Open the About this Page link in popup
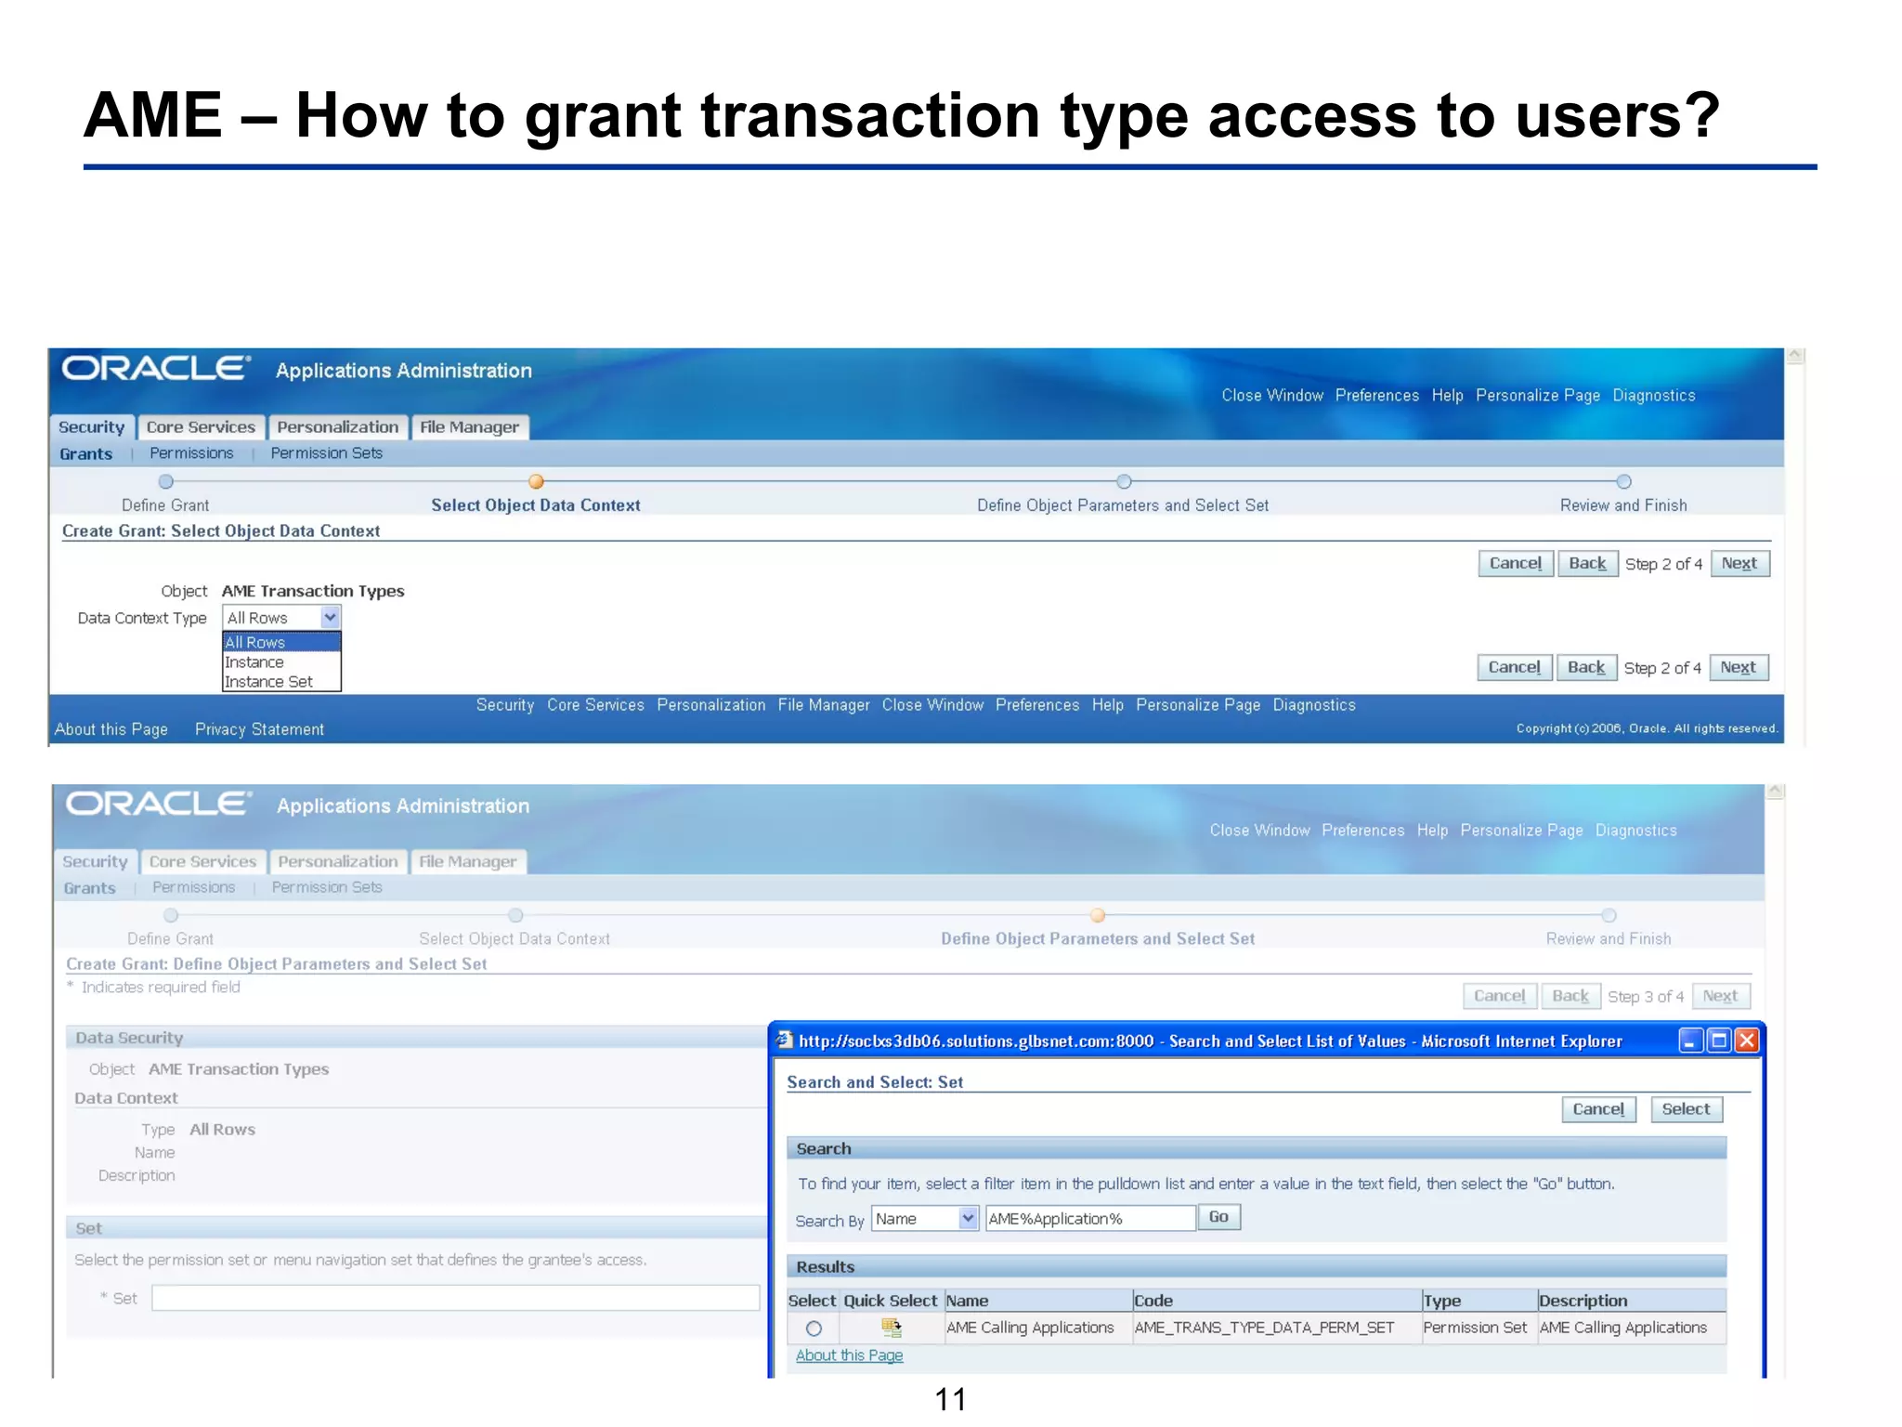1902x1427 pixels. pos(849,1355)
